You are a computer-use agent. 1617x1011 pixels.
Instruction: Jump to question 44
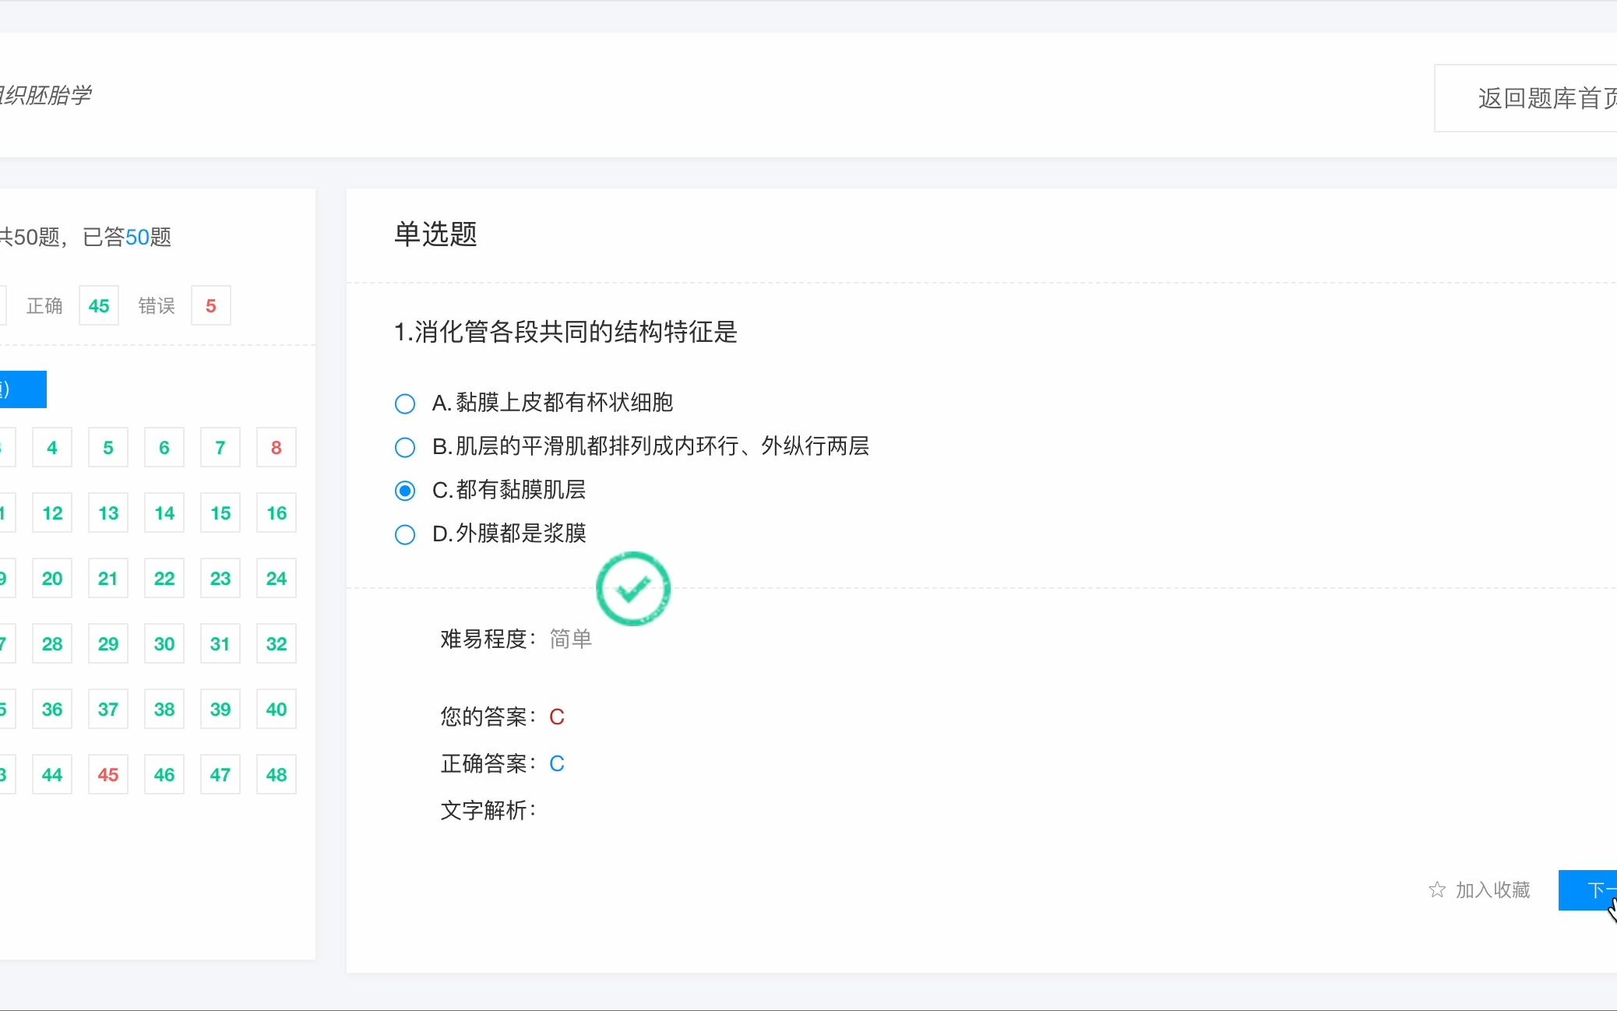click(52, 775)
